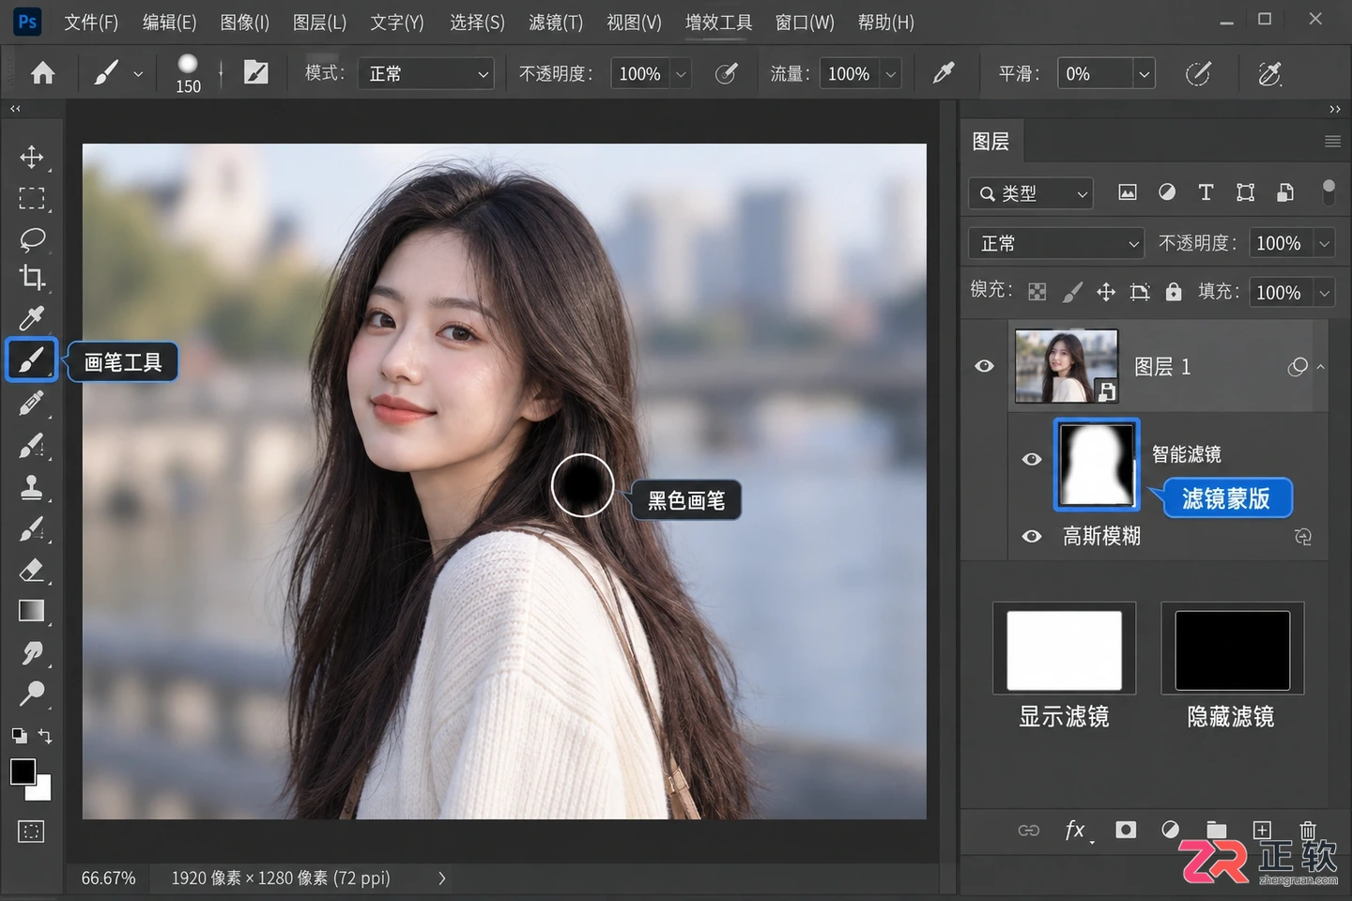This screenshot has height=901, width=1352.
Task: Open the fx layer style menu
Action: pos(1076,830)
